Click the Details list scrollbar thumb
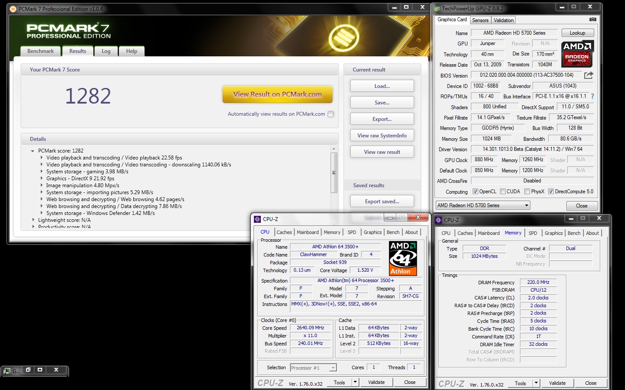This screenshot has height=390, width=625. 334,172
